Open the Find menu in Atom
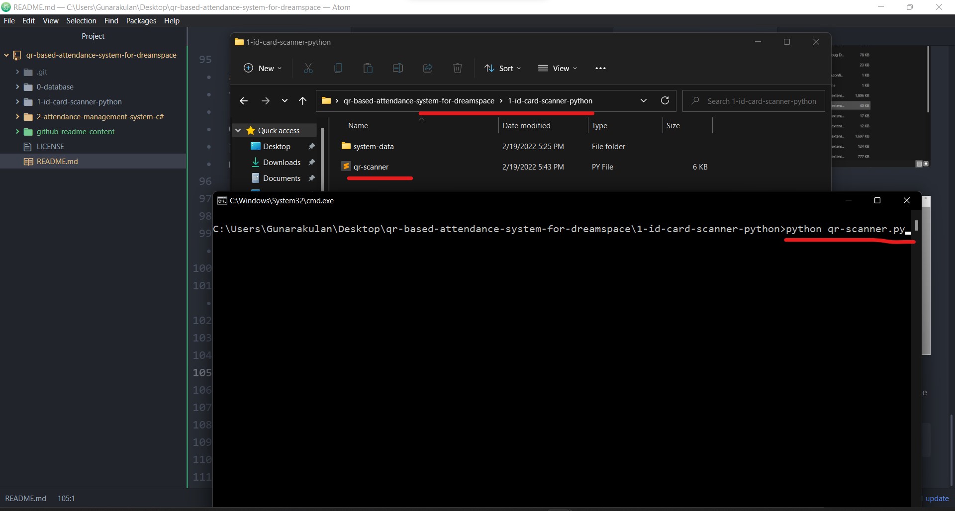Image resolution: width=955 pixels, height=511 pixels. pyautogui.click(x=111, y=21)
